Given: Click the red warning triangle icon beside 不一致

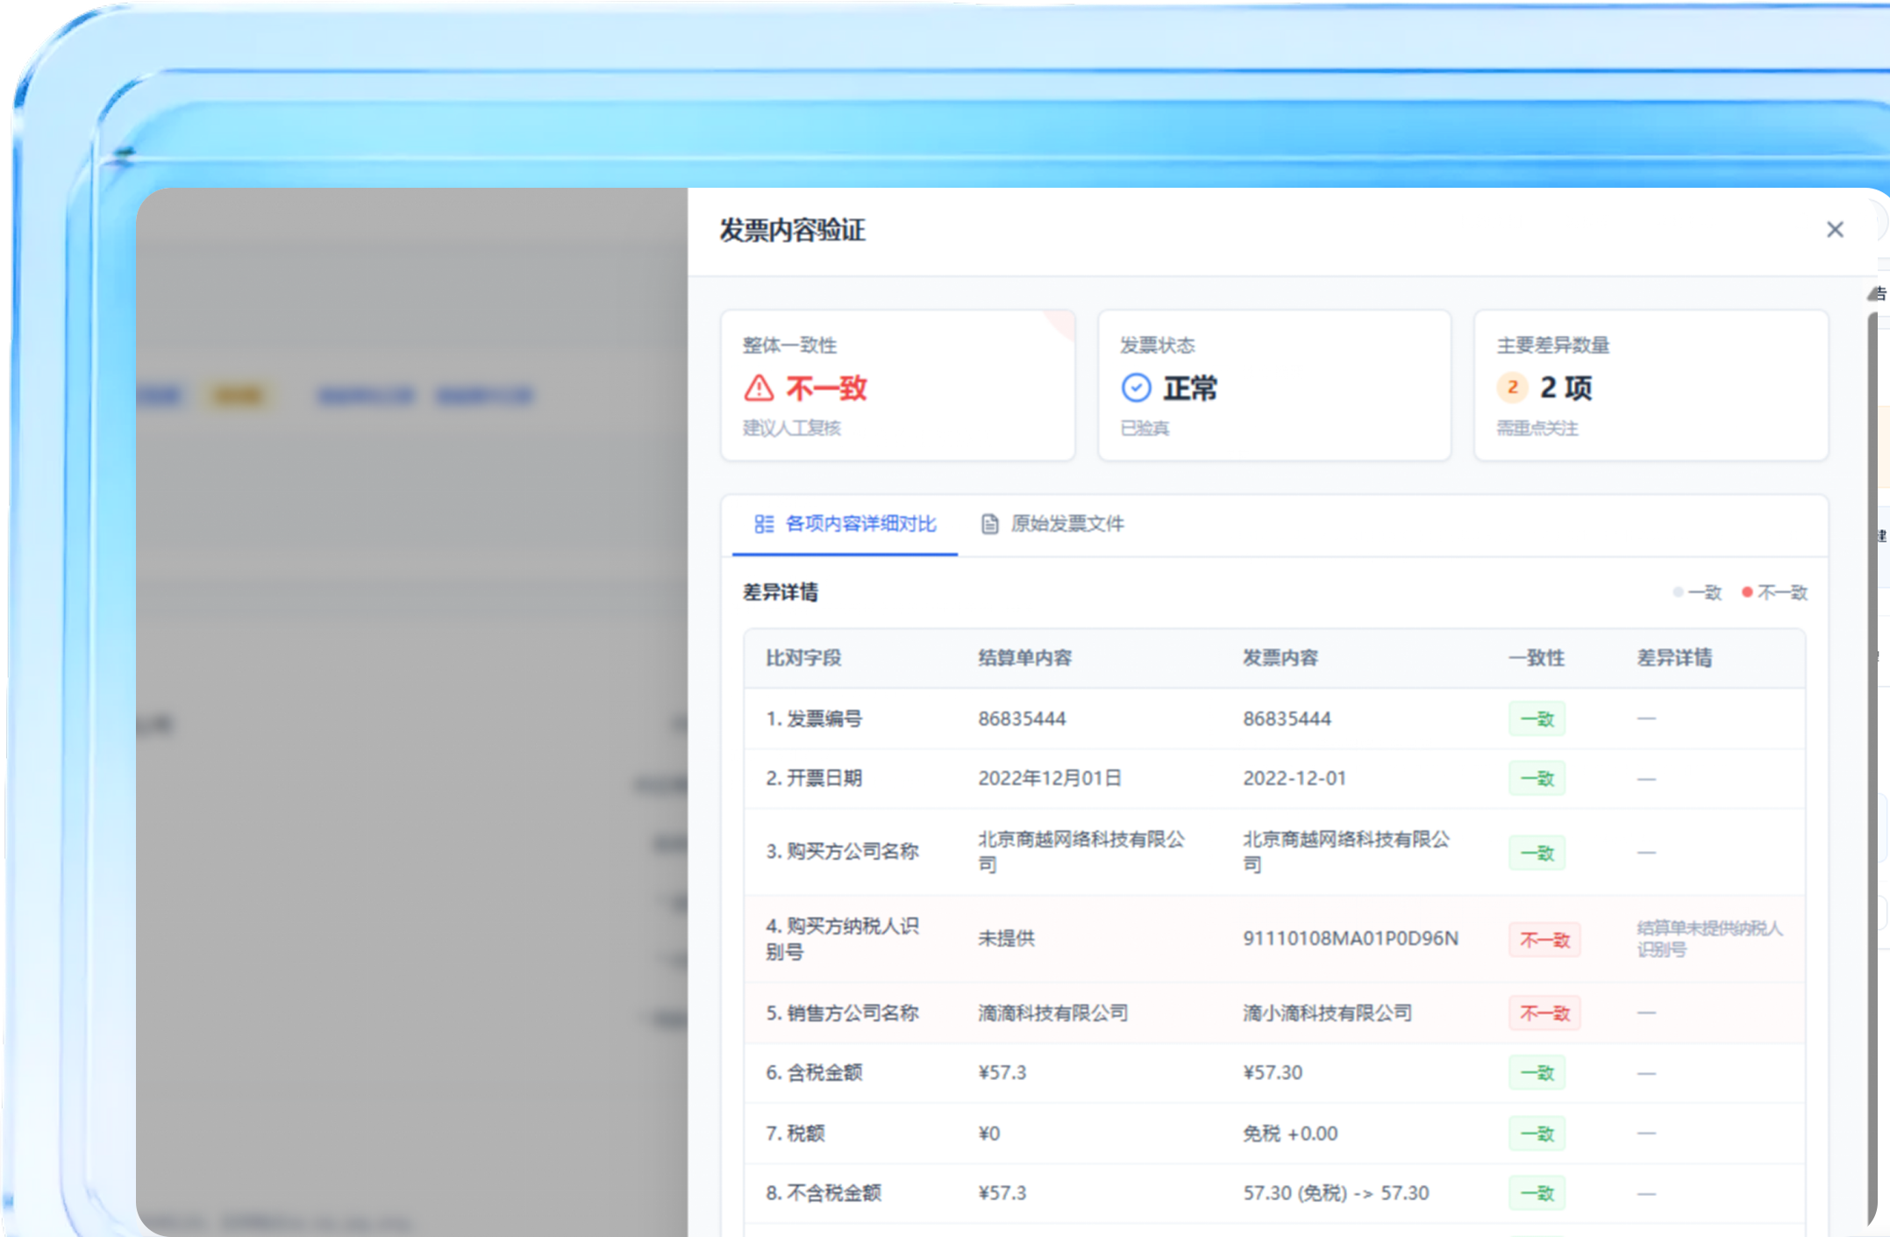Looking at the screenshot, I should pos(759,388).
